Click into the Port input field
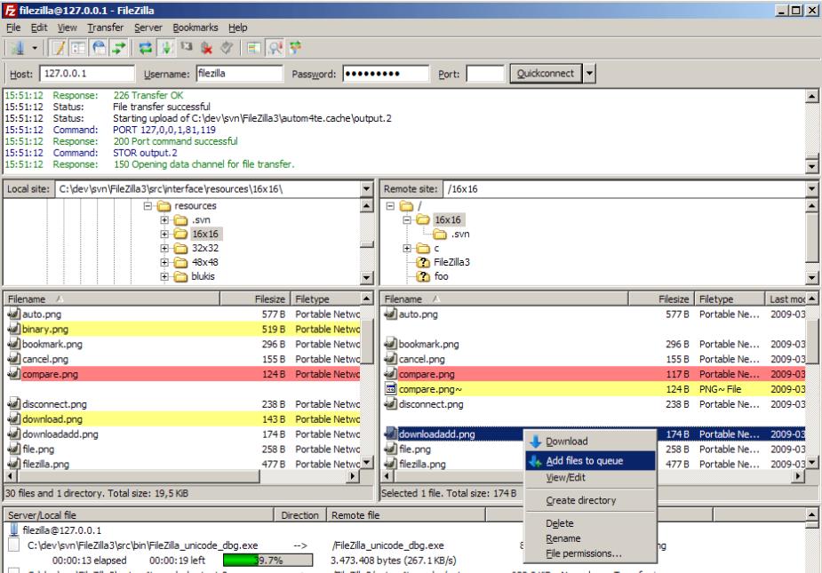Viewport: 822px width, 573px height. pyautogui.click(x=484, y=74)
